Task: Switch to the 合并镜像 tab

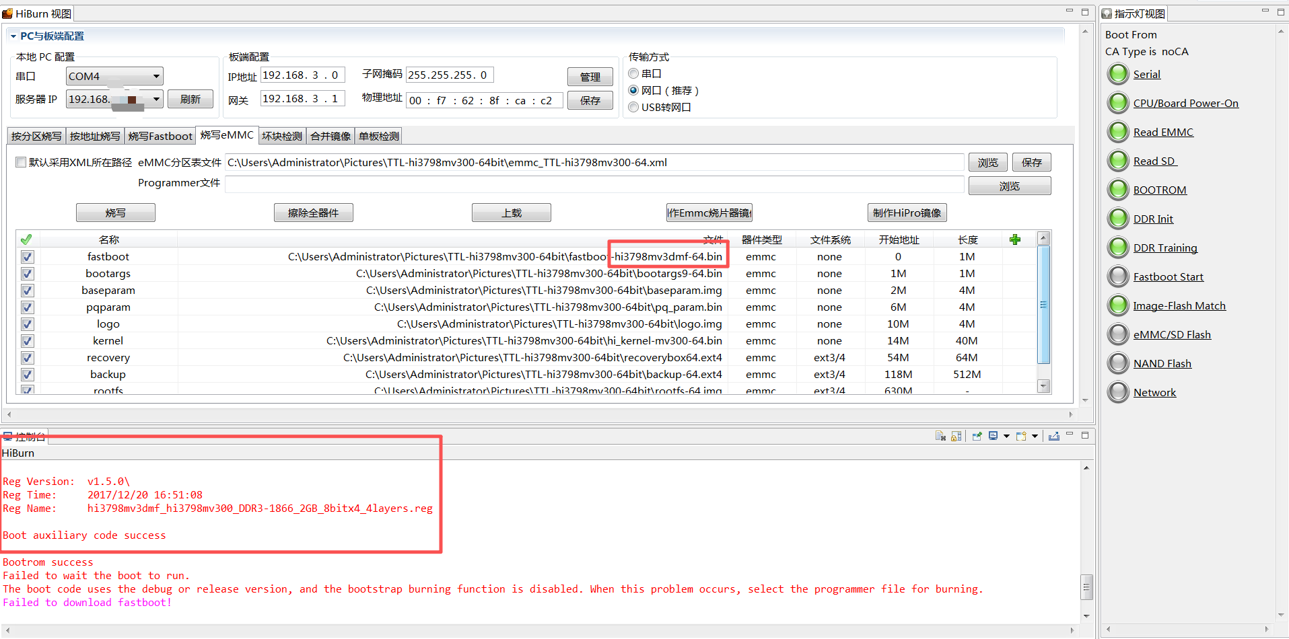Action: [x=330, y=136]
